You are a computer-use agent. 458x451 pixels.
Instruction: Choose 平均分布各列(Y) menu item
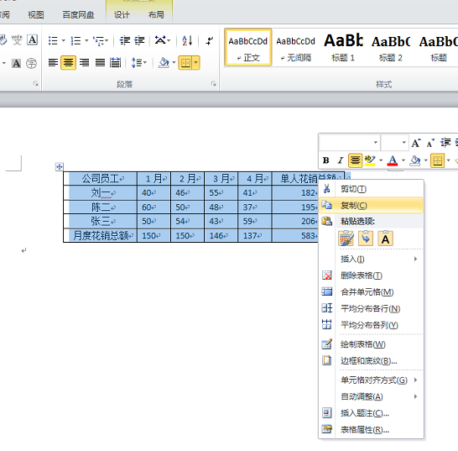(x=371, y=325)
